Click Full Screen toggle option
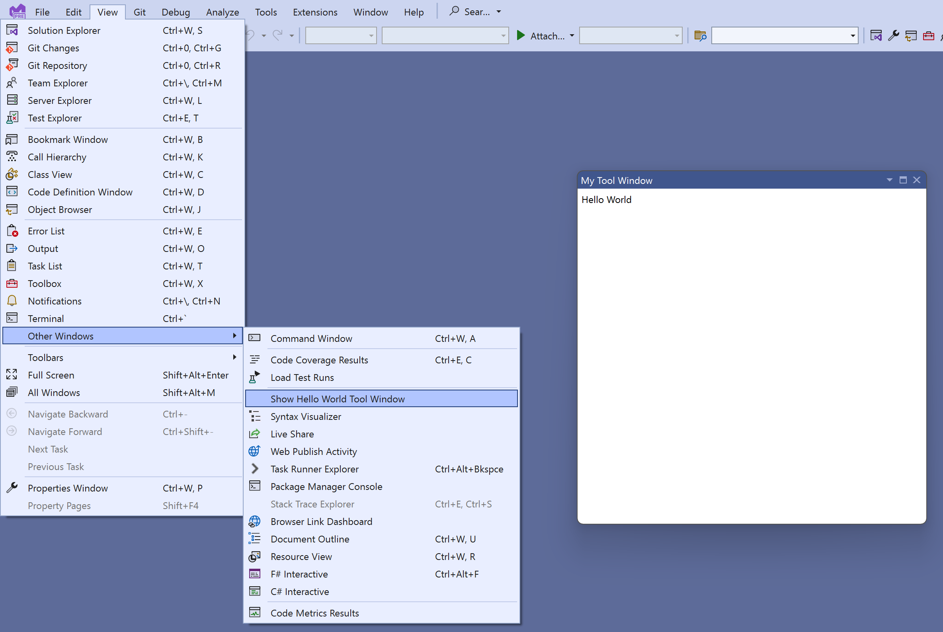 [x=50, y=375]
